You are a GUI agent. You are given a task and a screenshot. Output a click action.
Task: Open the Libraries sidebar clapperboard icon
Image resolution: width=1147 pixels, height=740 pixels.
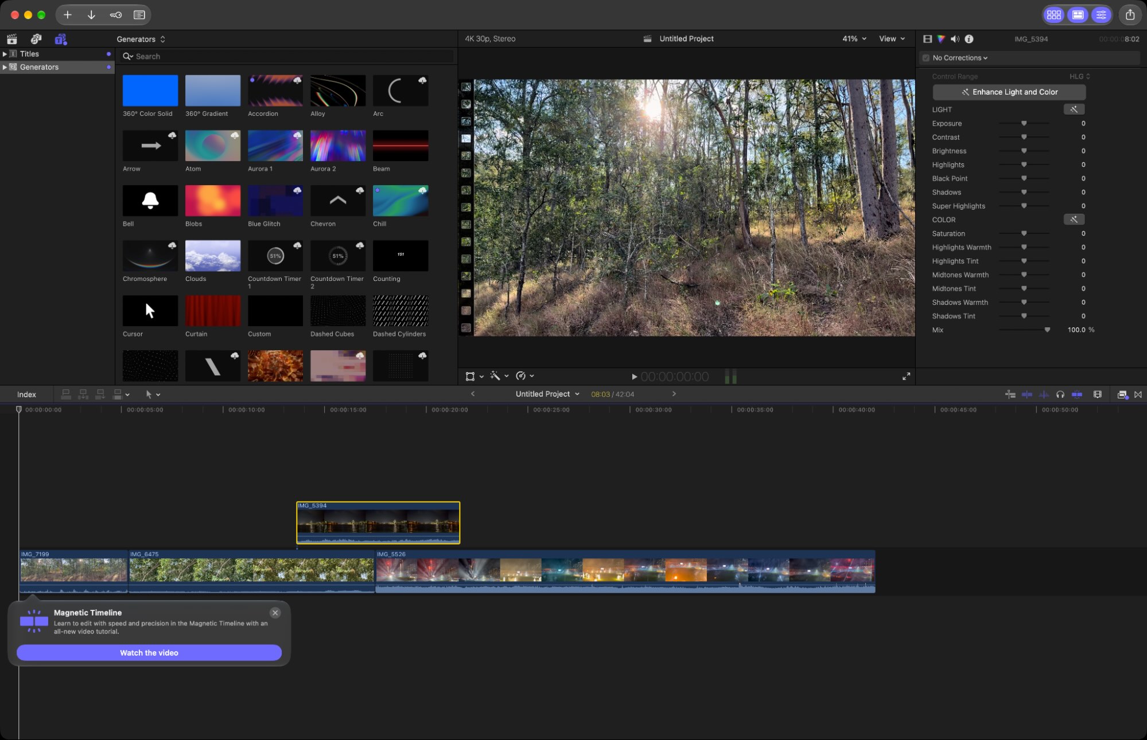(11, 39)
